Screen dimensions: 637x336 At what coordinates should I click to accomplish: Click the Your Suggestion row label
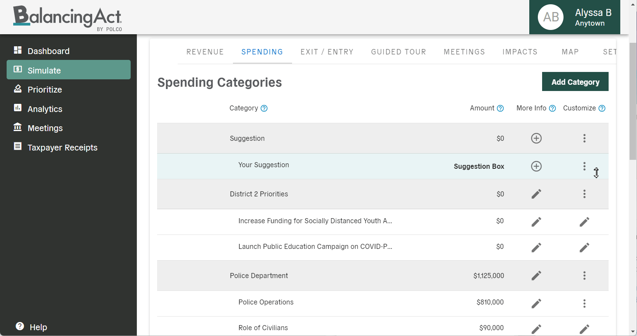[264, 165]
